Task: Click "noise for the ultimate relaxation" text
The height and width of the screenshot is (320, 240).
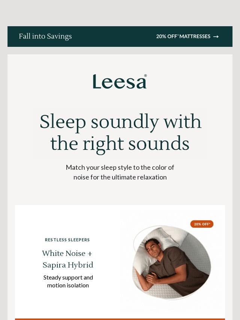Action: tap(120, 177)
